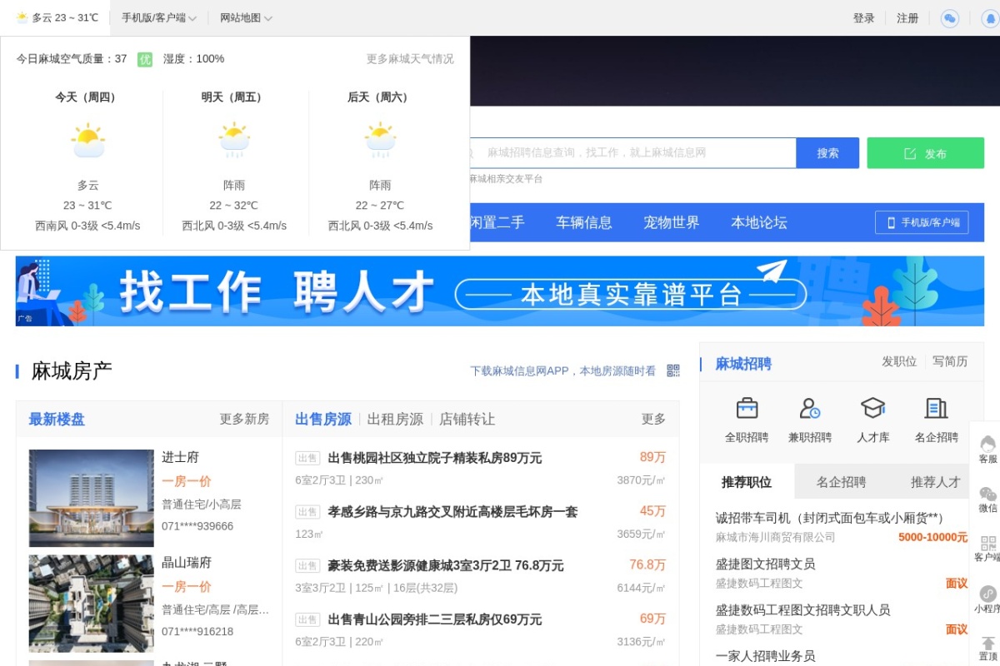Open the 晶山瑞府 property thumbnail
The image size is (1000, 666).
coord(92,604)
